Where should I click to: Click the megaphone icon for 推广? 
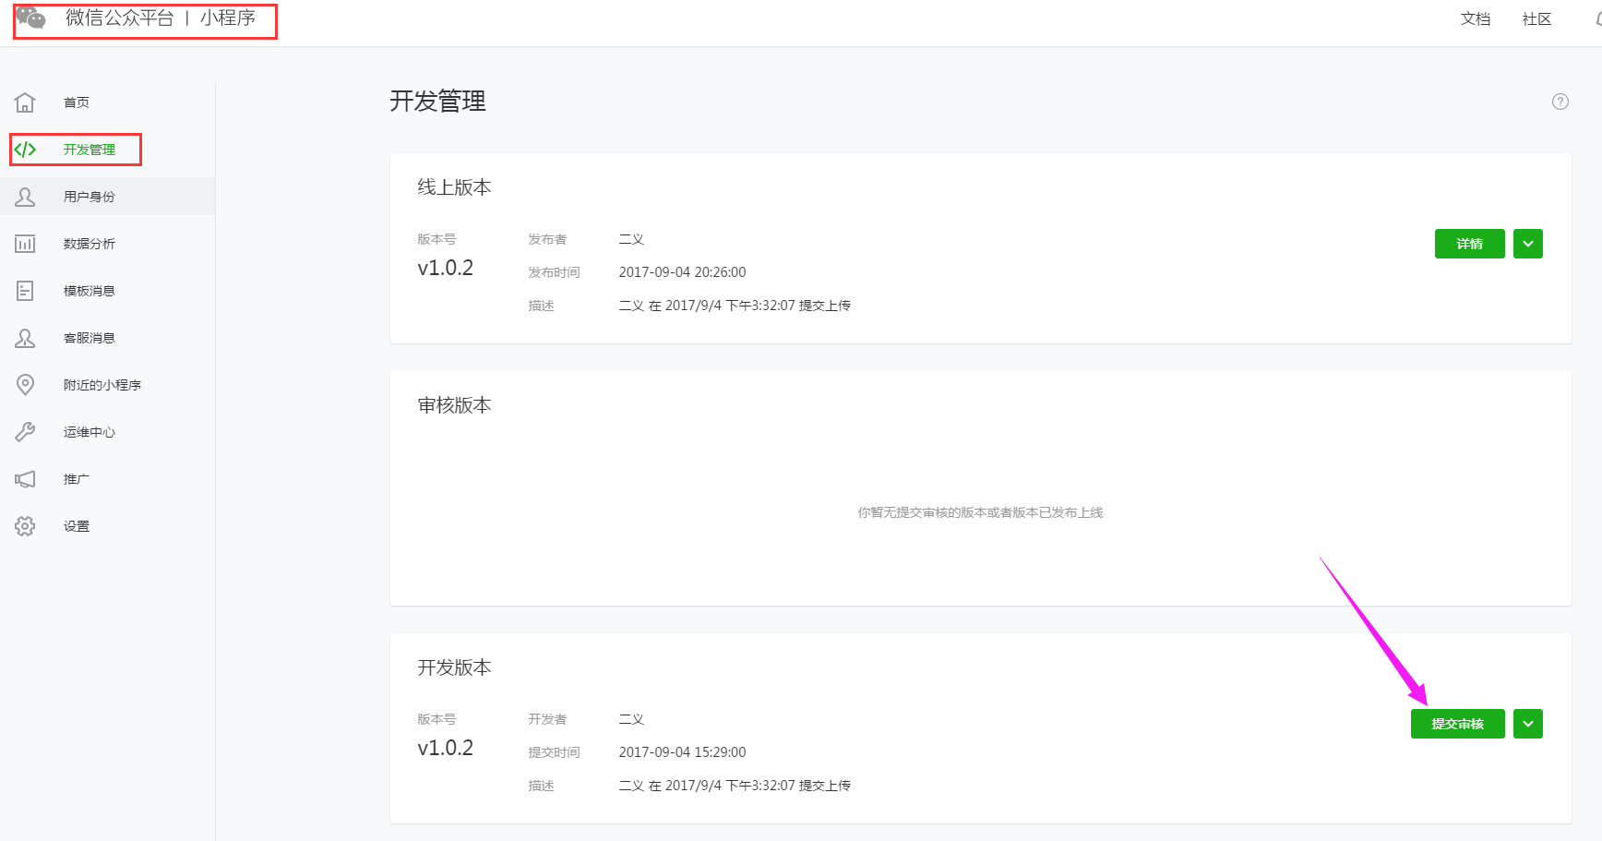coord(25,479)
